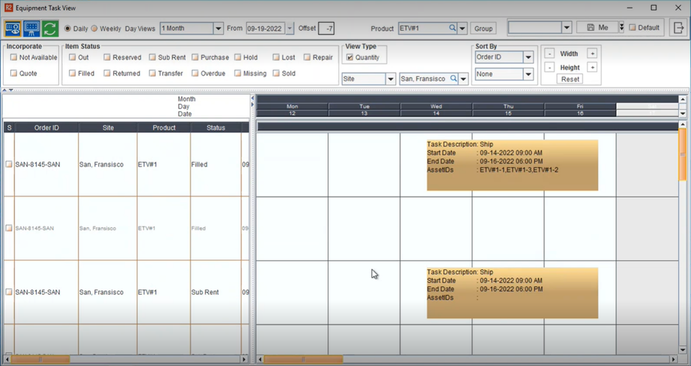The width and height of the screenshot is (691, 366).
Task: Decrease row height with minus button
Action: click(x=549, y=67)
